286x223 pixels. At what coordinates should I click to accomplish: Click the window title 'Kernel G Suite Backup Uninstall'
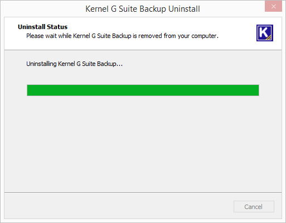143,9
